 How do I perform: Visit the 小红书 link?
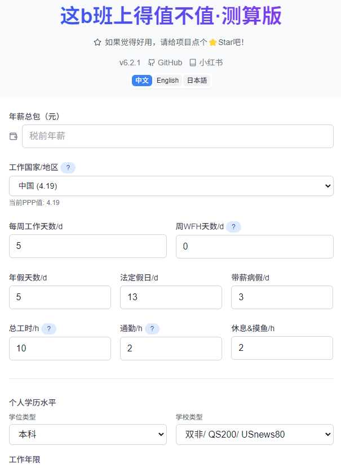pos(210,63)
